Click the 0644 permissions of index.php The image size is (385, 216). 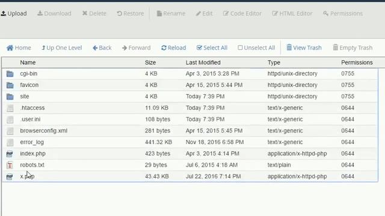348,154
